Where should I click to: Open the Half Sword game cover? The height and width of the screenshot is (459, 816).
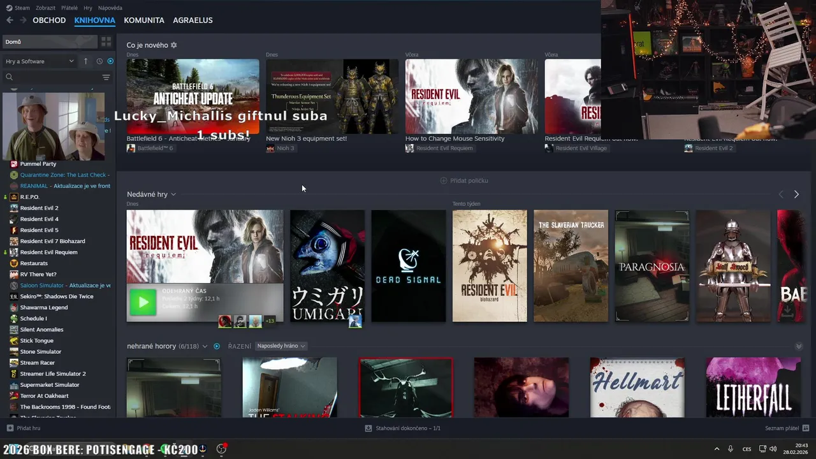[x=733, y=266]
